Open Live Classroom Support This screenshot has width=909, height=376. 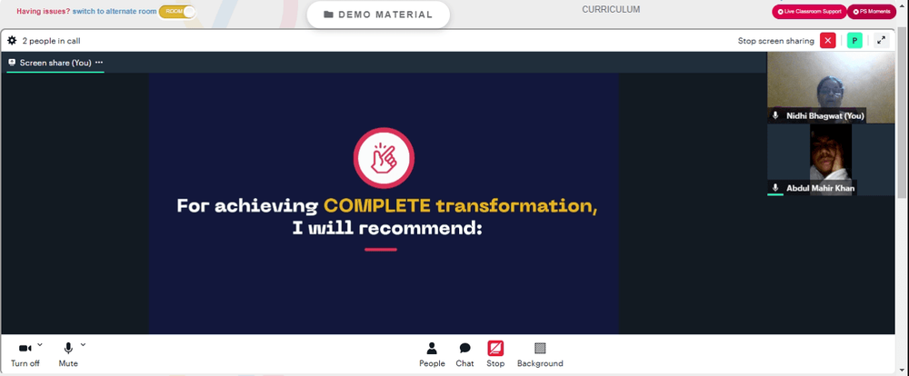coord(809,12)
